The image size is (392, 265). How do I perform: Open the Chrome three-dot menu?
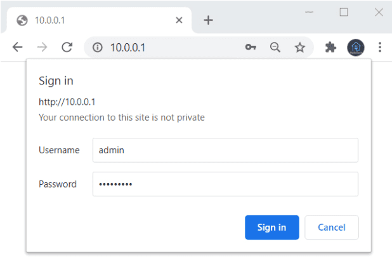click(380, 47)
